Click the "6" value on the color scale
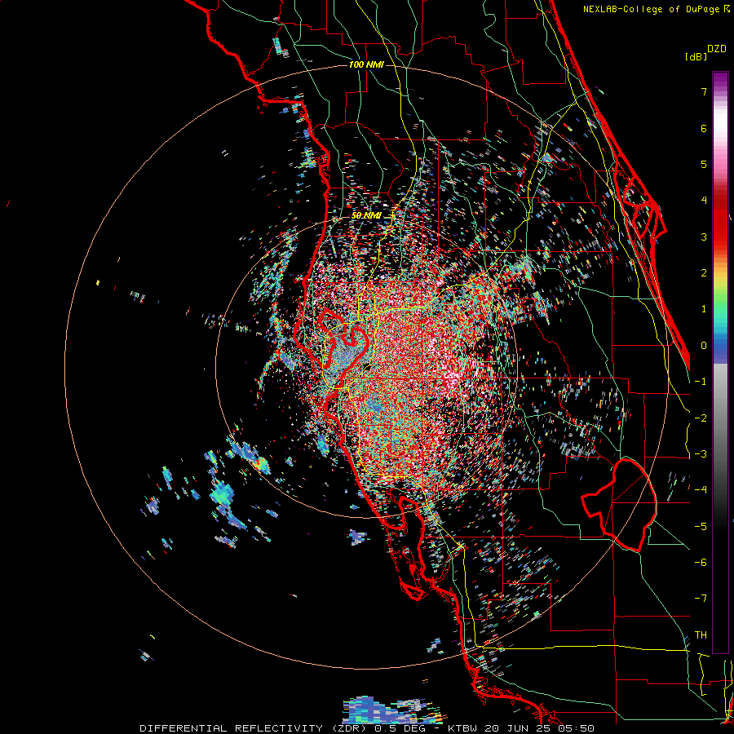The width and height of the screenshot is (734, 734). [704, 128]
